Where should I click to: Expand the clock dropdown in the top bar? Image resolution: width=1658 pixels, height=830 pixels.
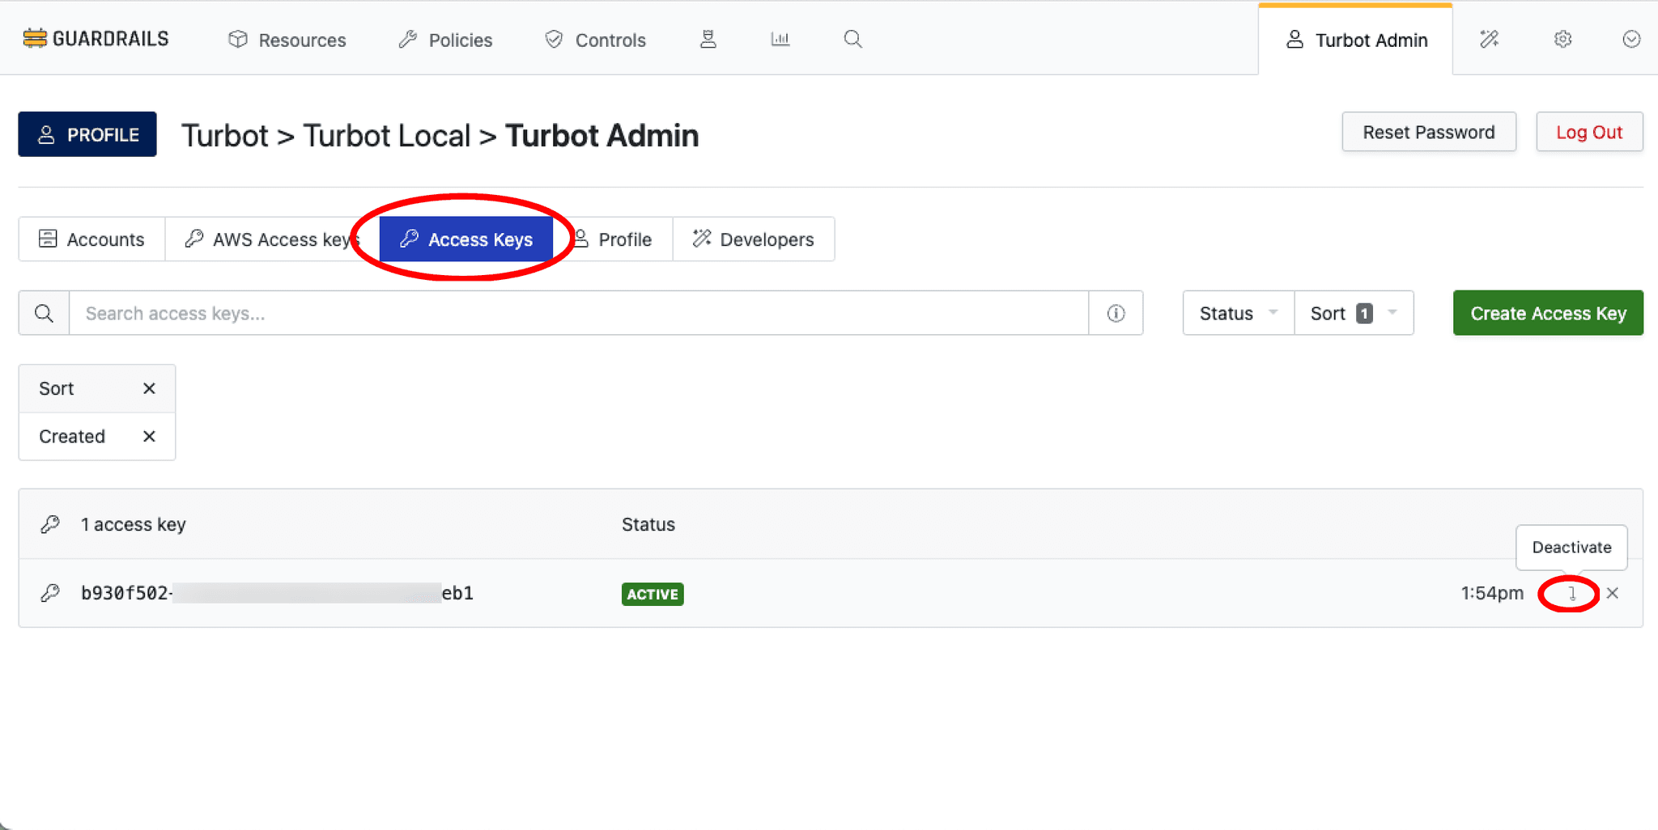pyautogui.click(x=1630, y=39)
